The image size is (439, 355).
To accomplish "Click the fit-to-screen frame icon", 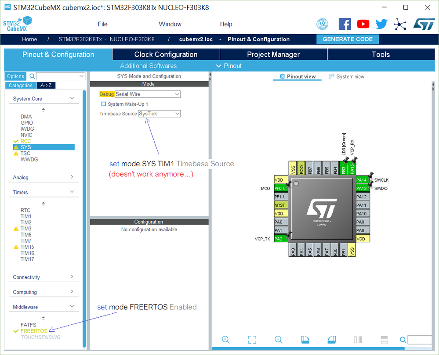I will [252, 340].
